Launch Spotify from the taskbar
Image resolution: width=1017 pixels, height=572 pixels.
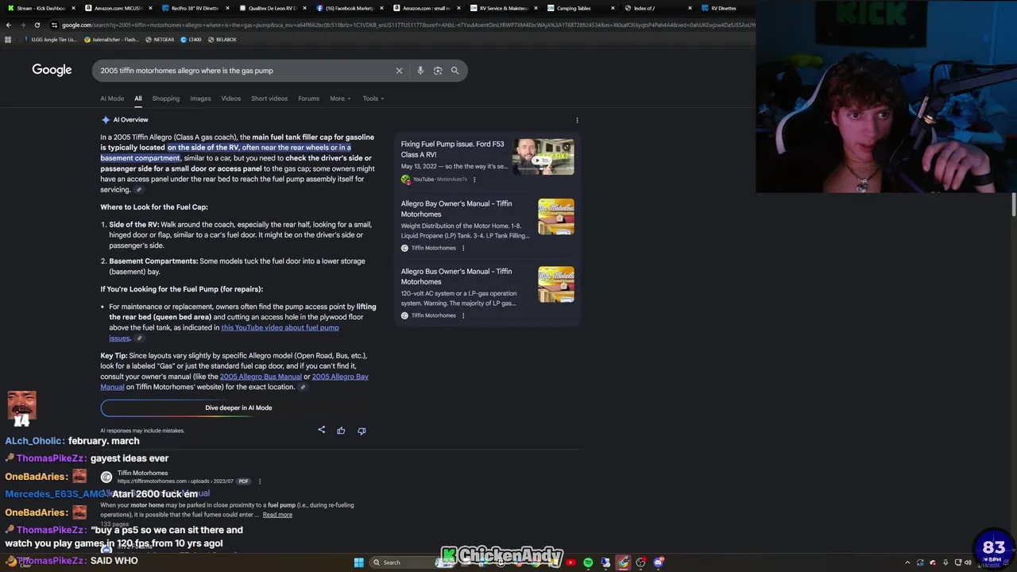click(x=588, y=562)
